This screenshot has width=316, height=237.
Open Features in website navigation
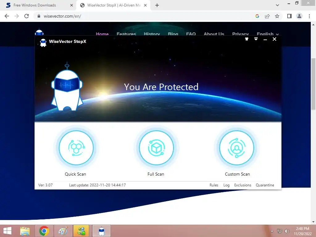pyautogui.click(x=126, y=34)
